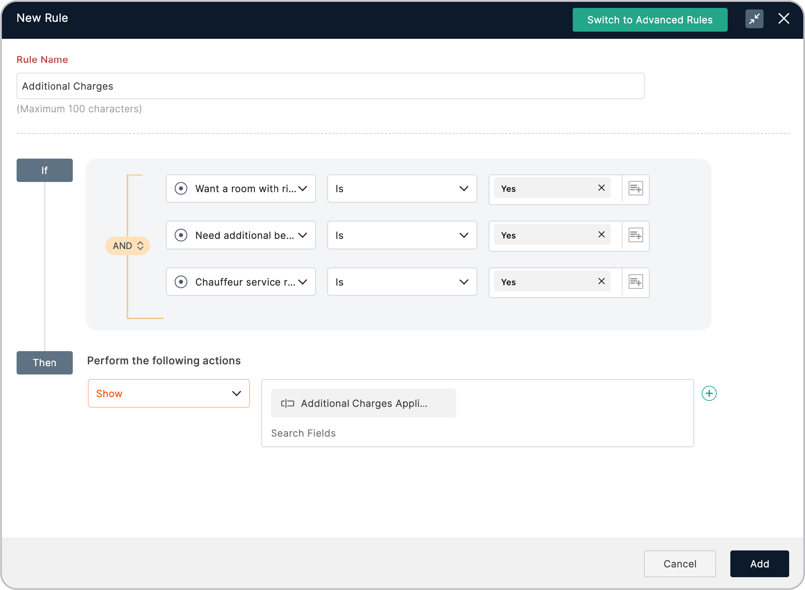Open the 'Want a room with' field dropdown
This screenshot has height=590, width=805.
(x=241, y=188)
